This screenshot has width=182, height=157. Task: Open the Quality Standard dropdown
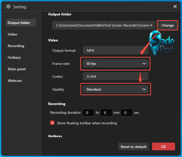(115, 89)
